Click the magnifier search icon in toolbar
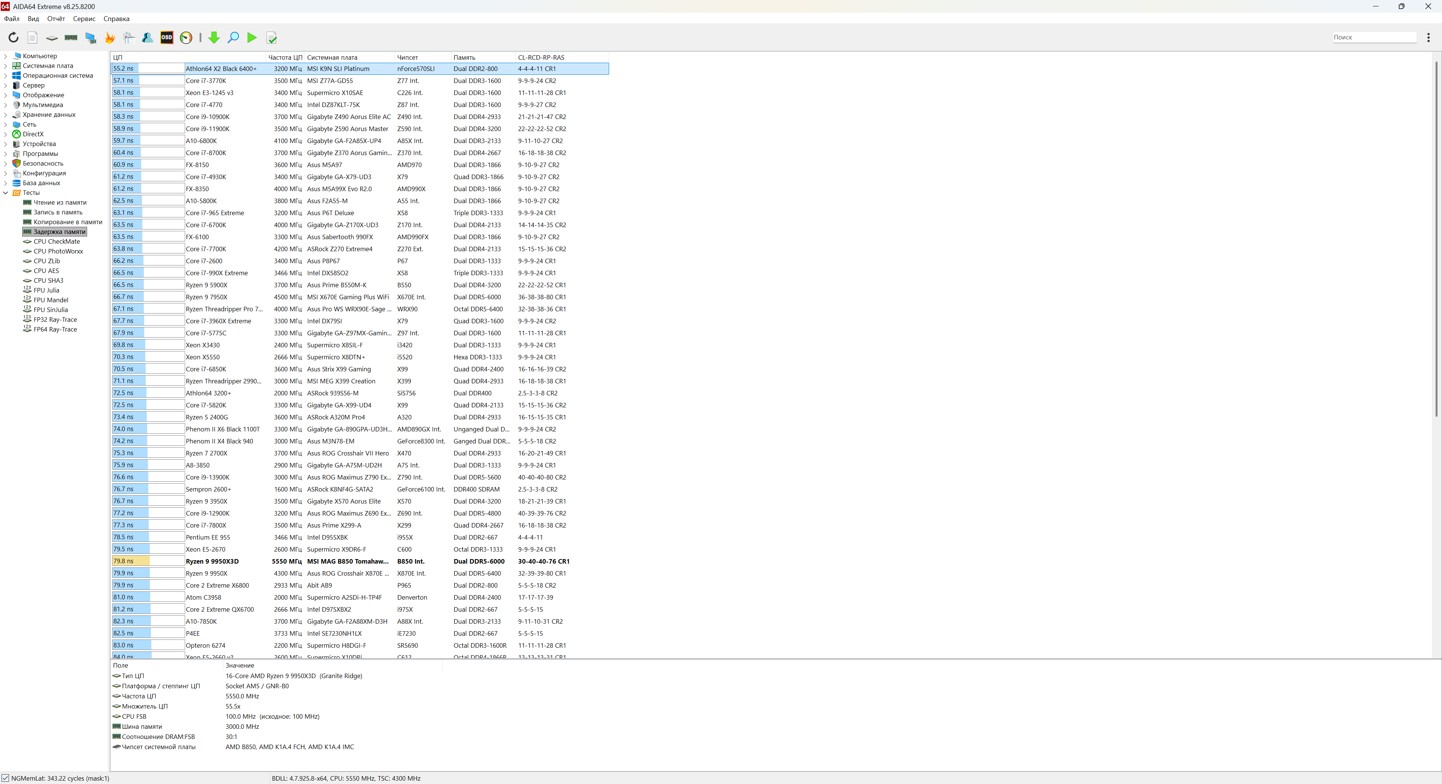1442x784 pixels. click(x=234, y=38)
